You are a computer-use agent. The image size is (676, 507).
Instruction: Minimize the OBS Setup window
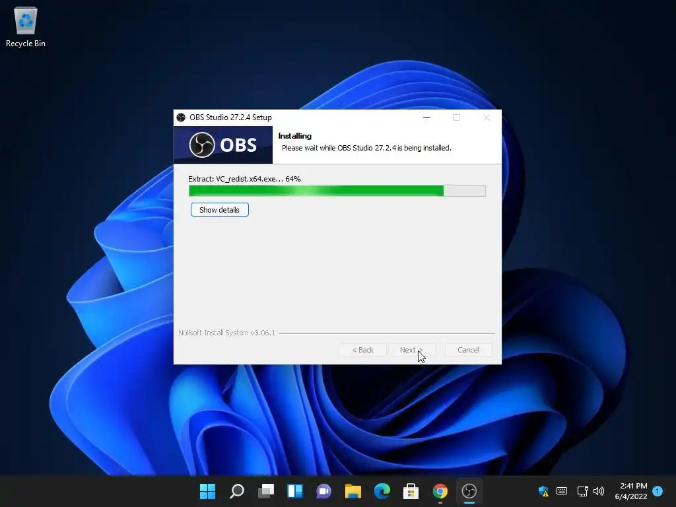426,118
